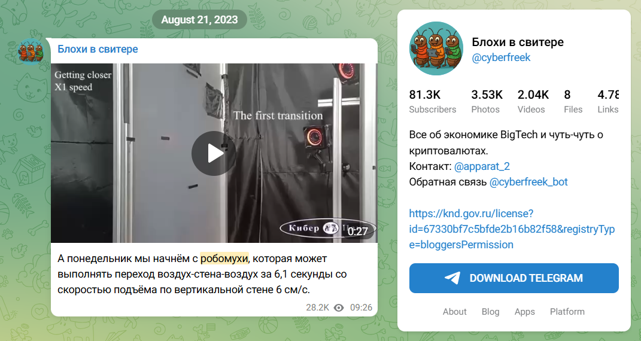Open the large channel avatar in sidebar
This screenshot has width=641, height=341.
(436, 48)
